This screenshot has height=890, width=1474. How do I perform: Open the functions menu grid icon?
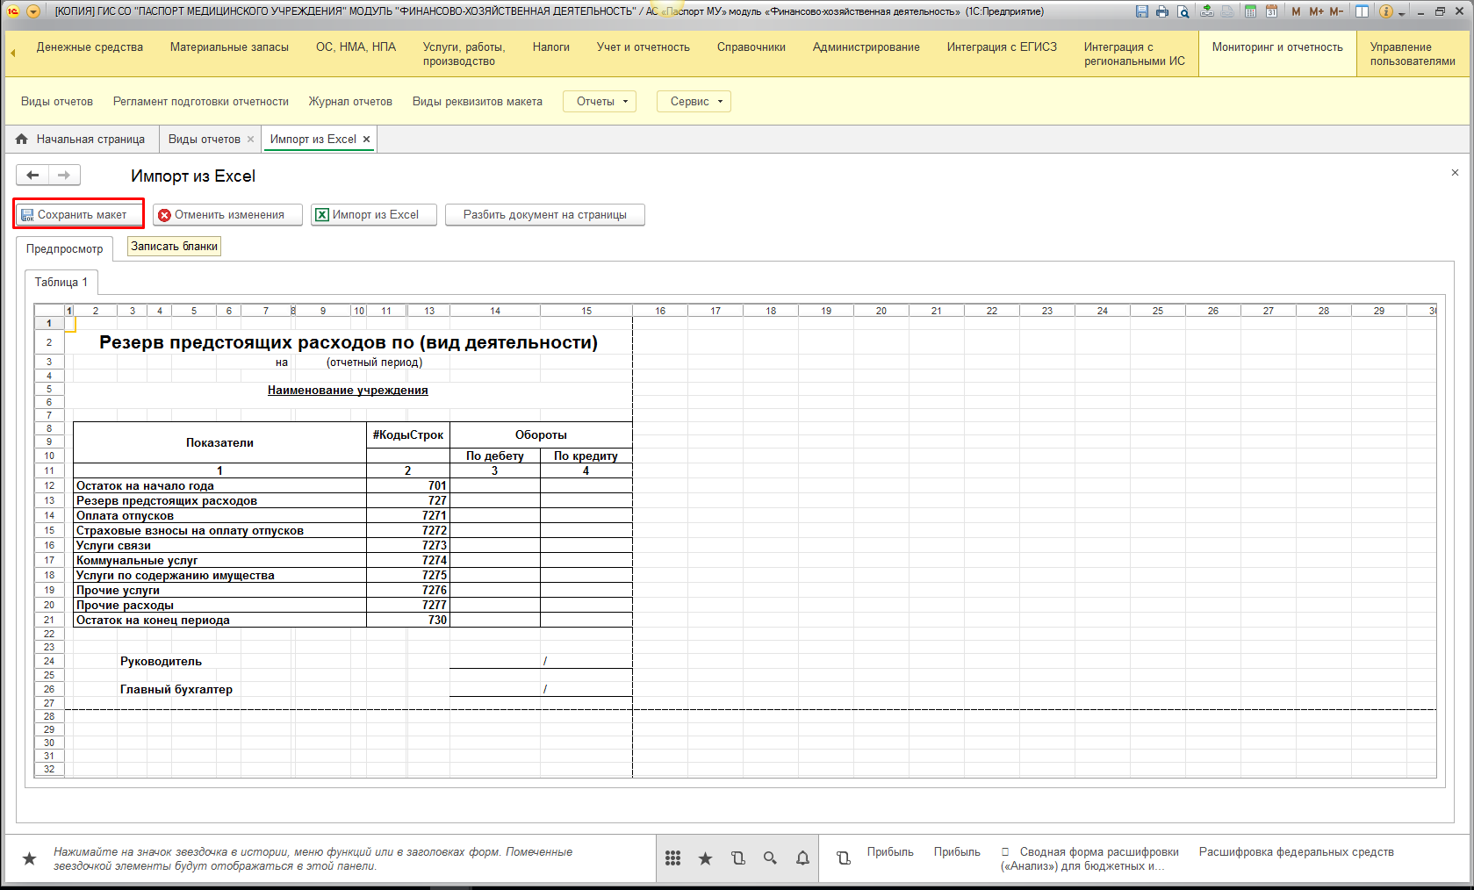[672, 858]
